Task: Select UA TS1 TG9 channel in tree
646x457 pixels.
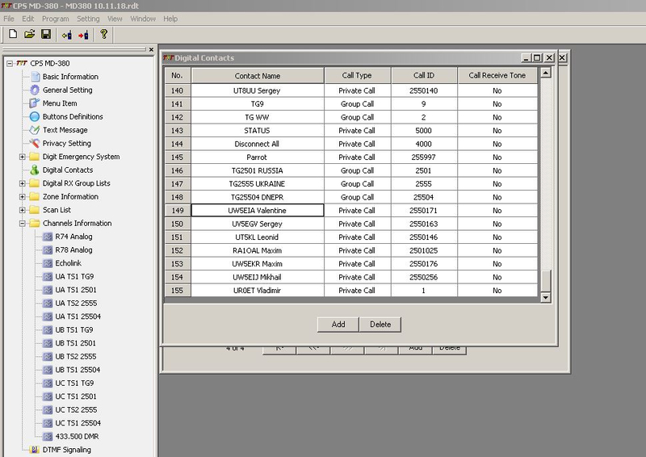Action: coord(74,276)
